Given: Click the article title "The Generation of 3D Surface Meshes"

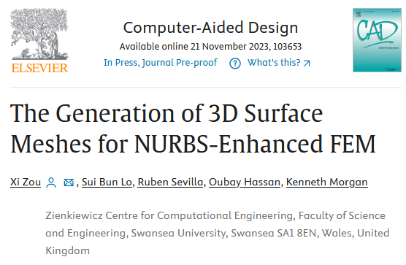Looking at the screenshot, I should [193, 128].
